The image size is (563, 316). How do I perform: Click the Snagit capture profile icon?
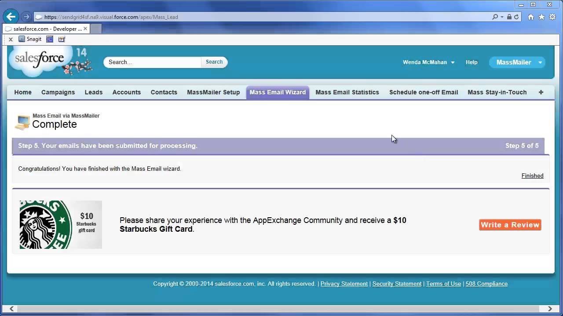point(62,39)
